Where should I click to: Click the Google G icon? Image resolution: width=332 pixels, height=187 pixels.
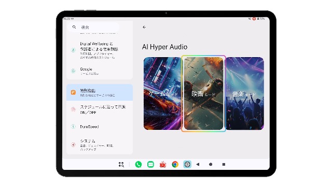pos(73,71)
